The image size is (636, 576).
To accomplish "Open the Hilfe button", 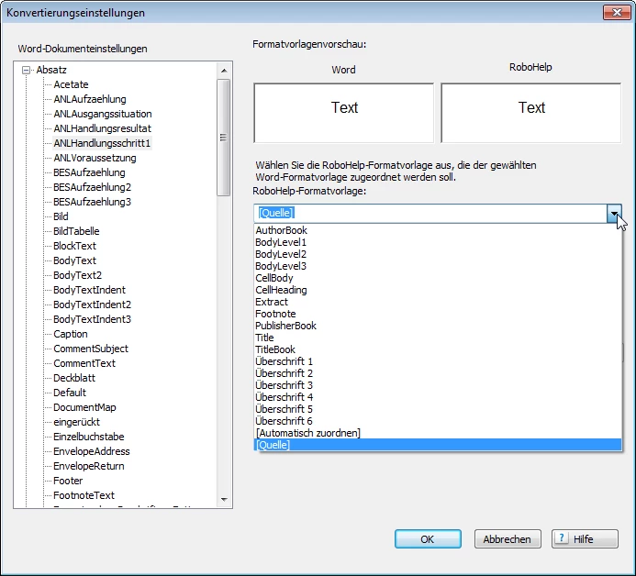I will pyautogui.click(x=585, y=539).
